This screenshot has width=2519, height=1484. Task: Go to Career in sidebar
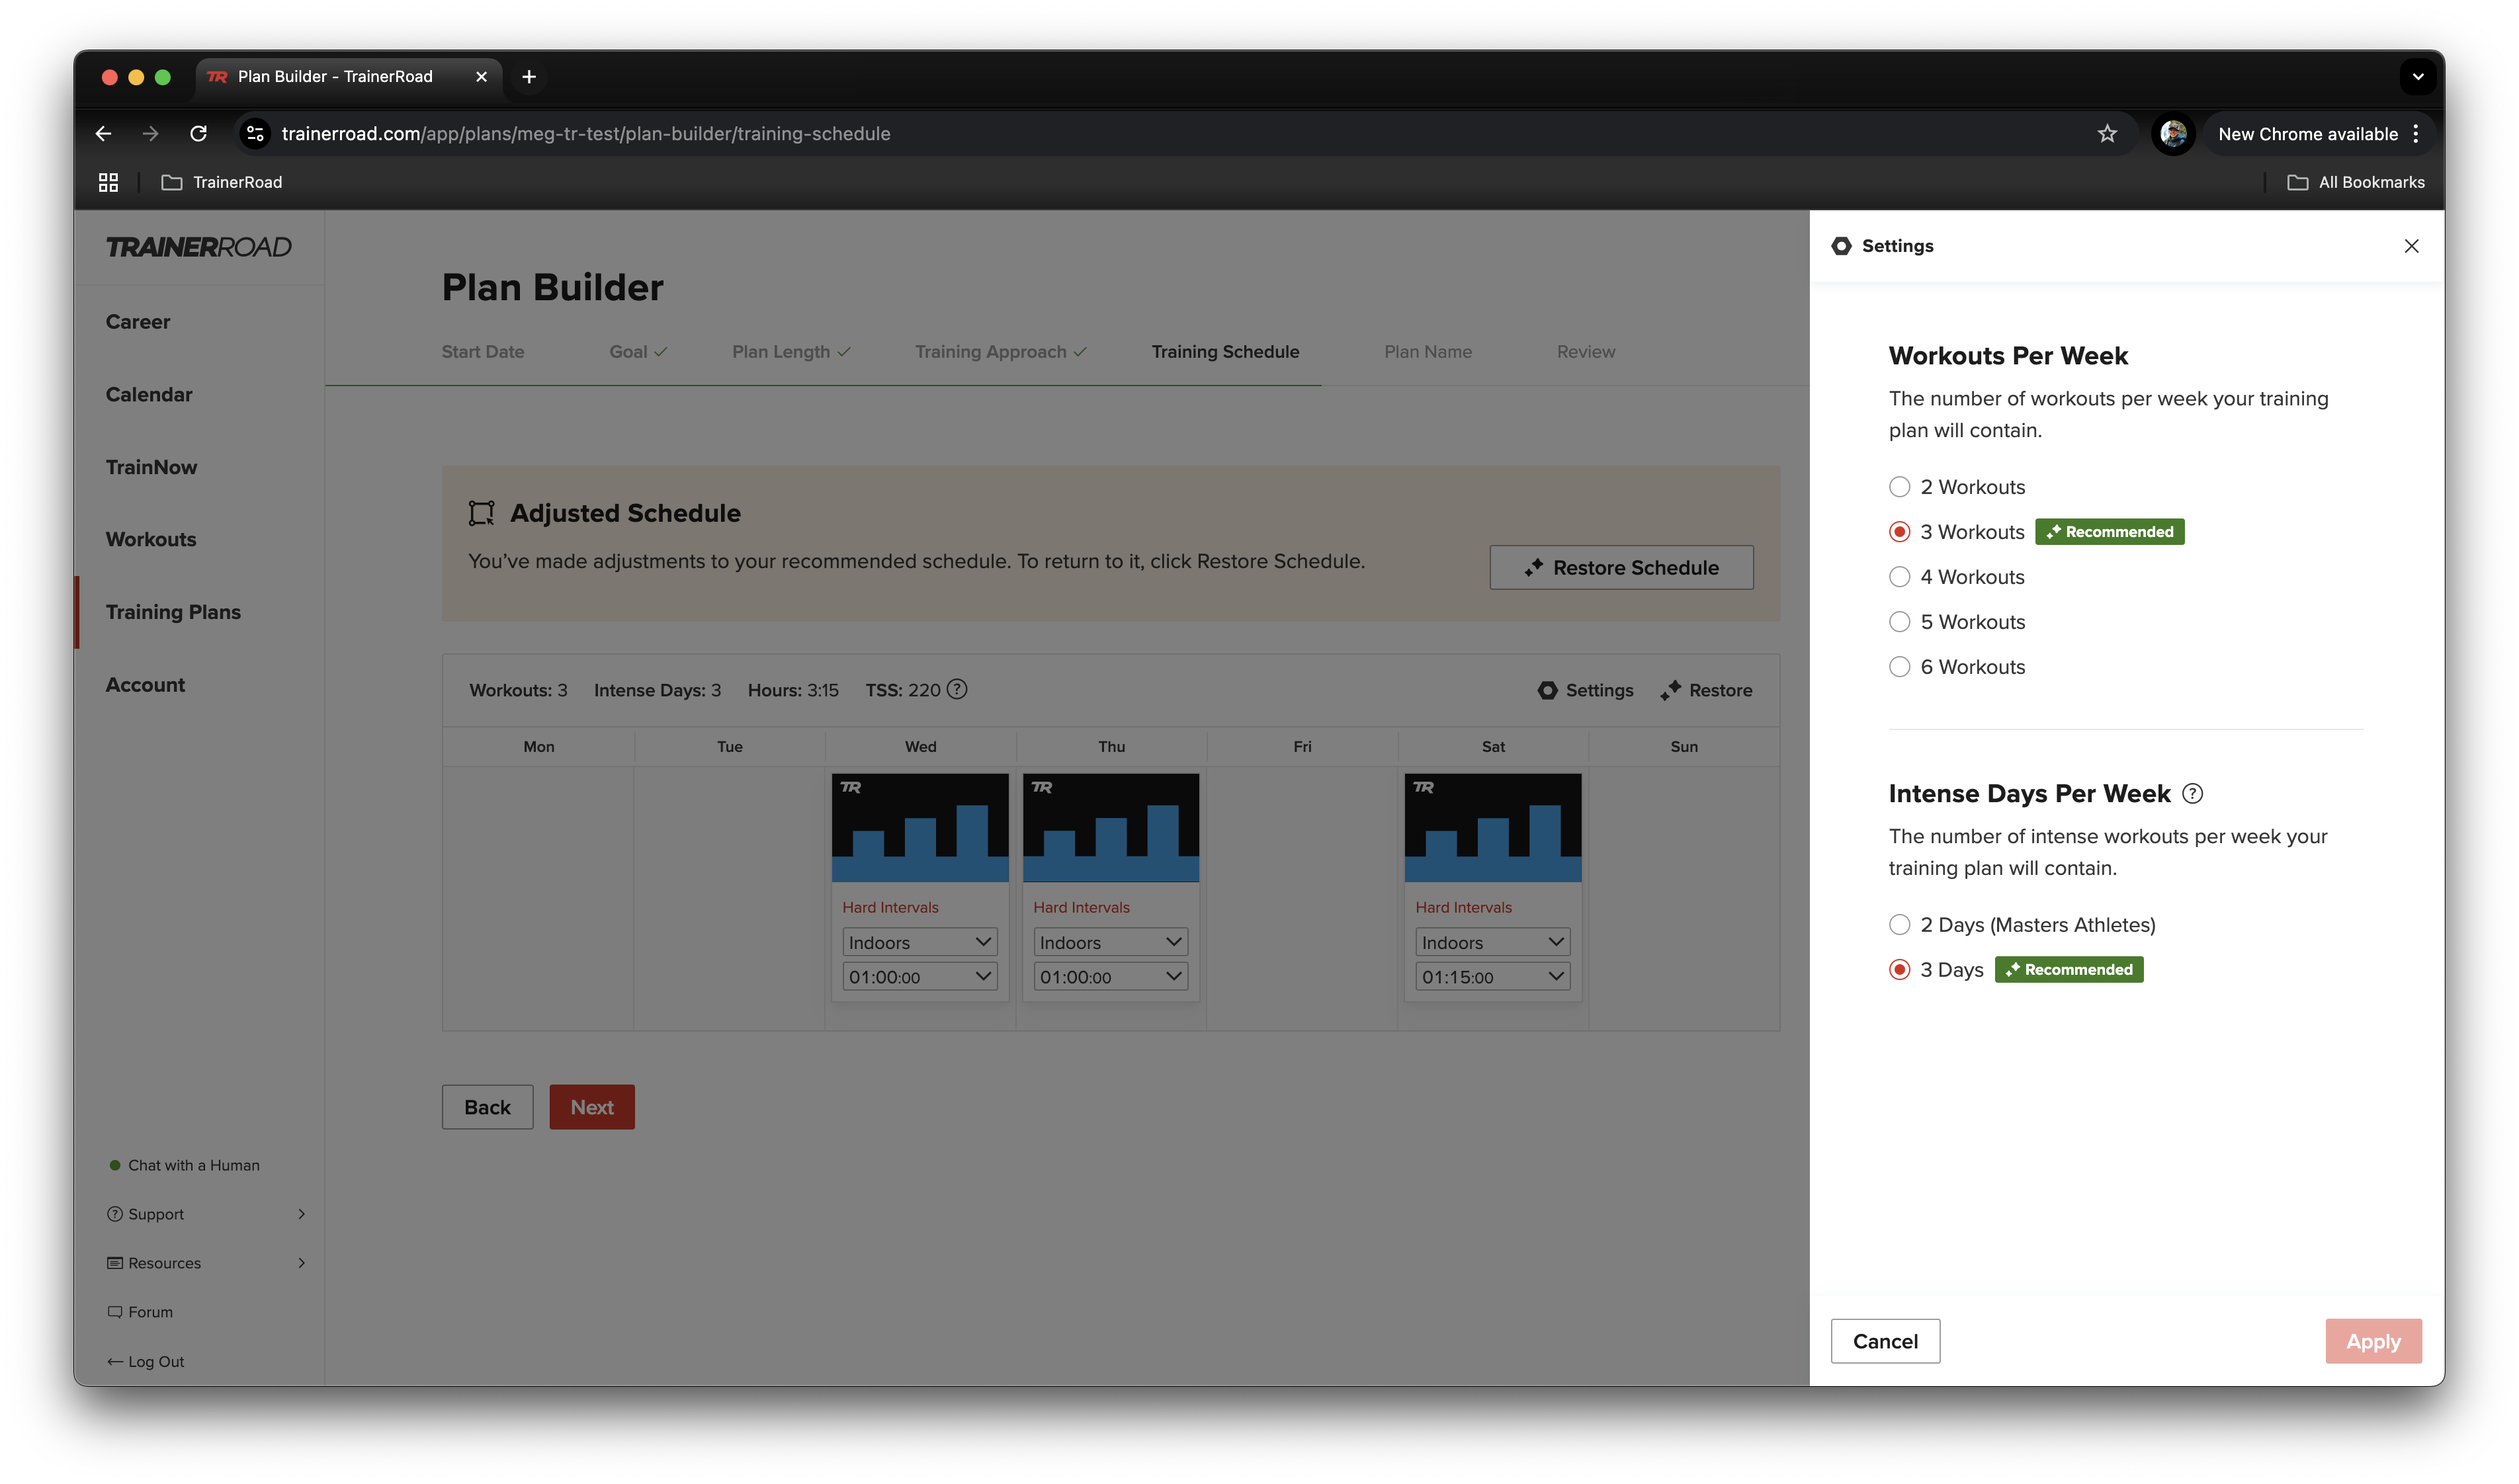(x=138, y=322)
